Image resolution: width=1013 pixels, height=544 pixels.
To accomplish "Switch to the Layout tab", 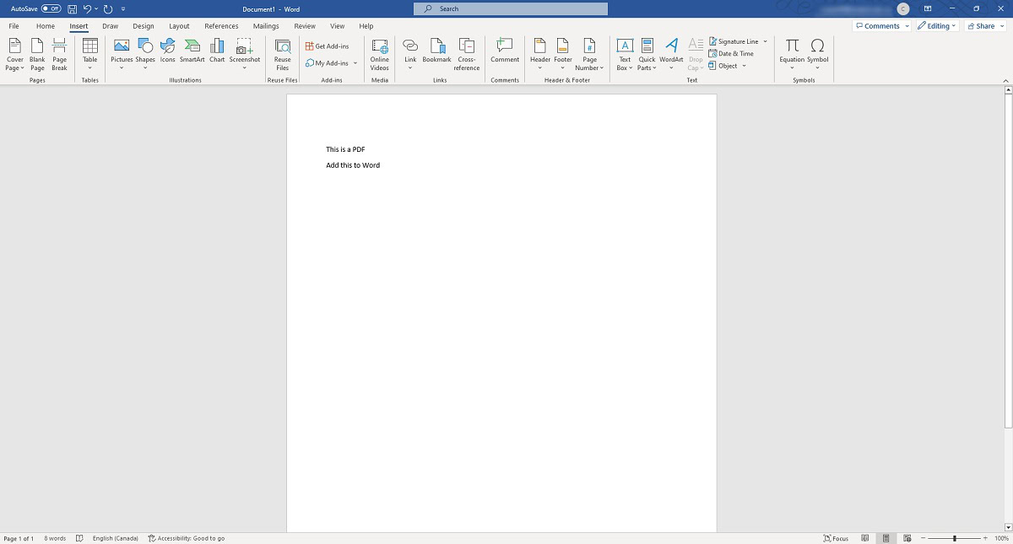I will (179, 26).
